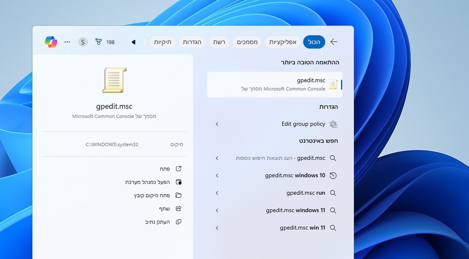Click the gpedit.msc title in the preview pane
The width and height of the screenshot is (469, 259).
click(x=114, y=106)
